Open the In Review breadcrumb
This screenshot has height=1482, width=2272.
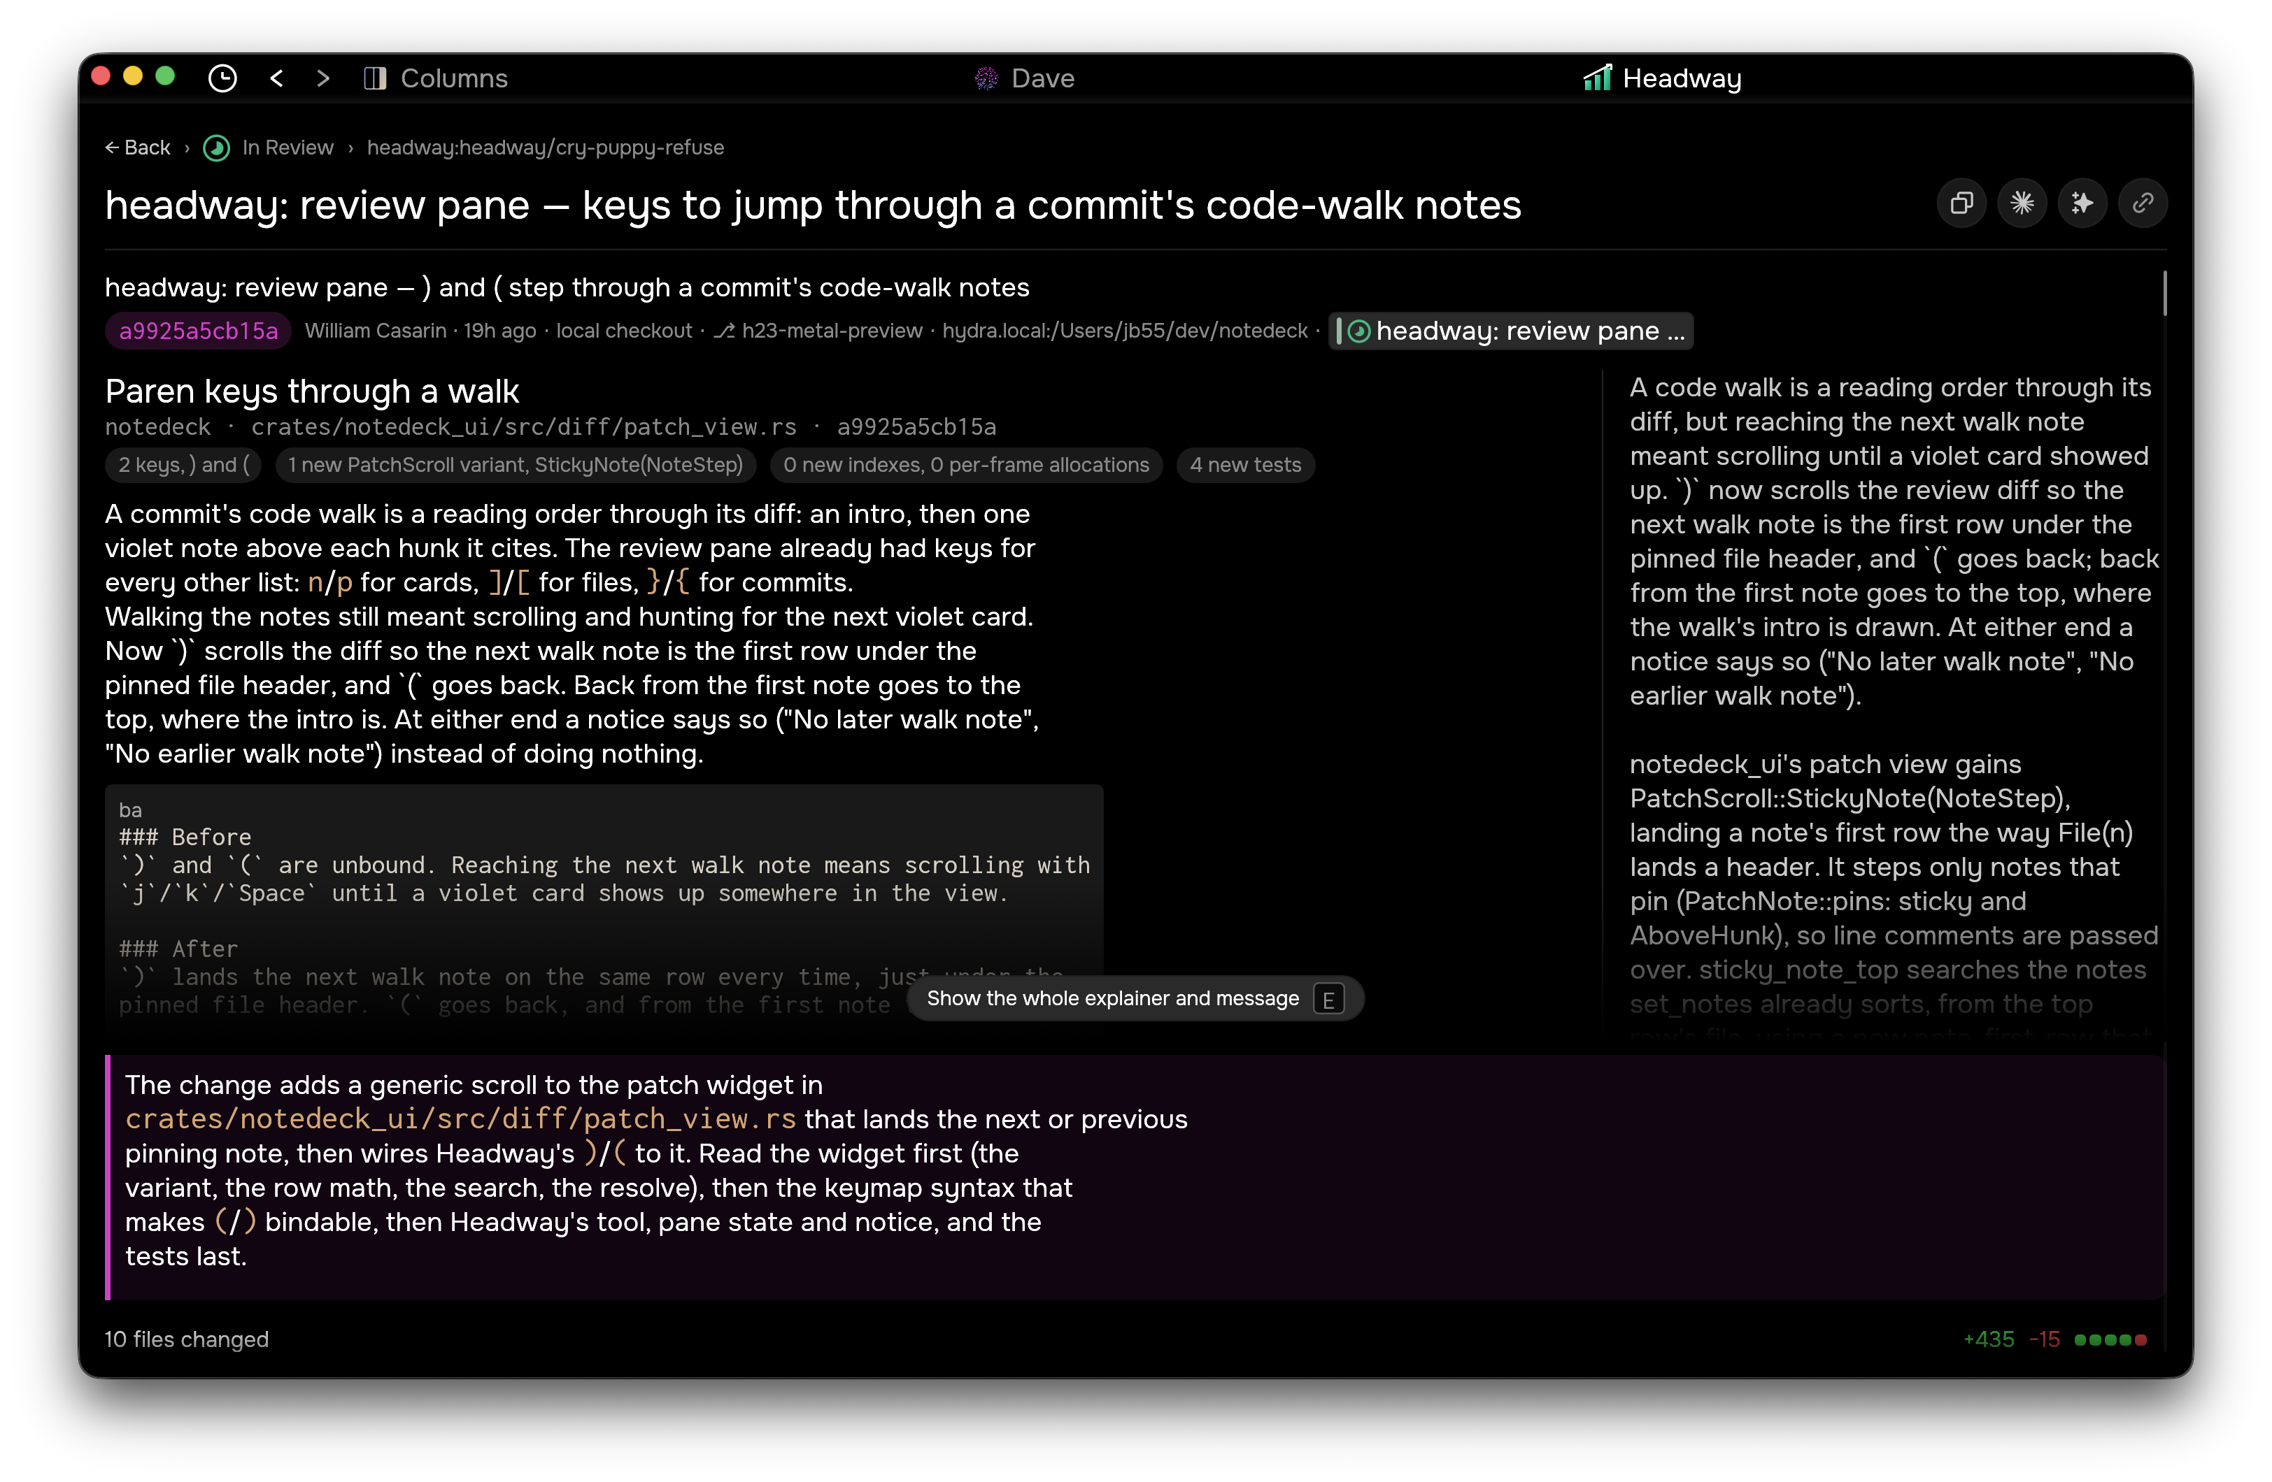(x=287, y=147)
